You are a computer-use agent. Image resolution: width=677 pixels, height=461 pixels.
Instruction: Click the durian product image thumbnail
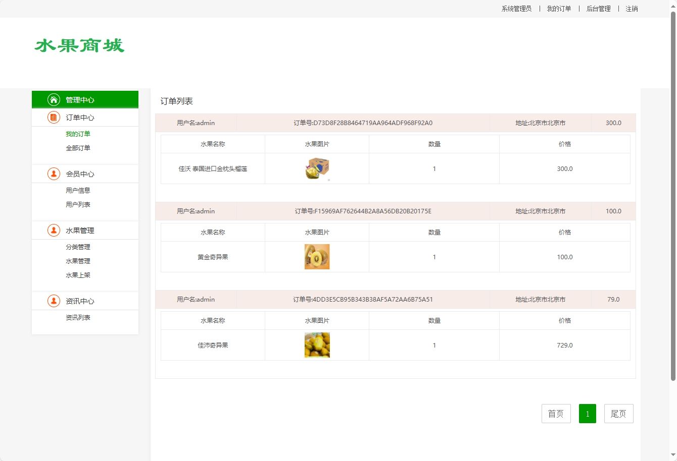[x=317, y=168]
